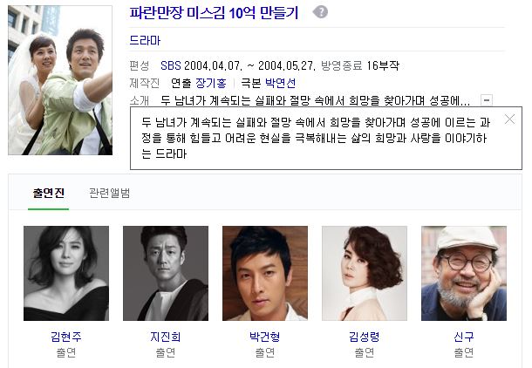Click the 김성령 name link
The height and width of the screenshot is (368, 532).
click(365, 337)
